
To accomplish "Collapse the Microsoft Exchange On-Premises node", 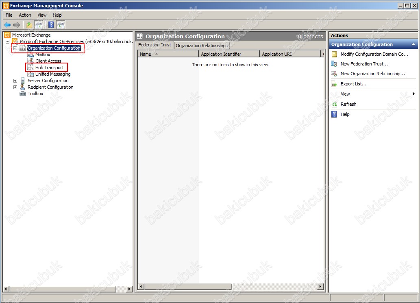I will (7, 41).
